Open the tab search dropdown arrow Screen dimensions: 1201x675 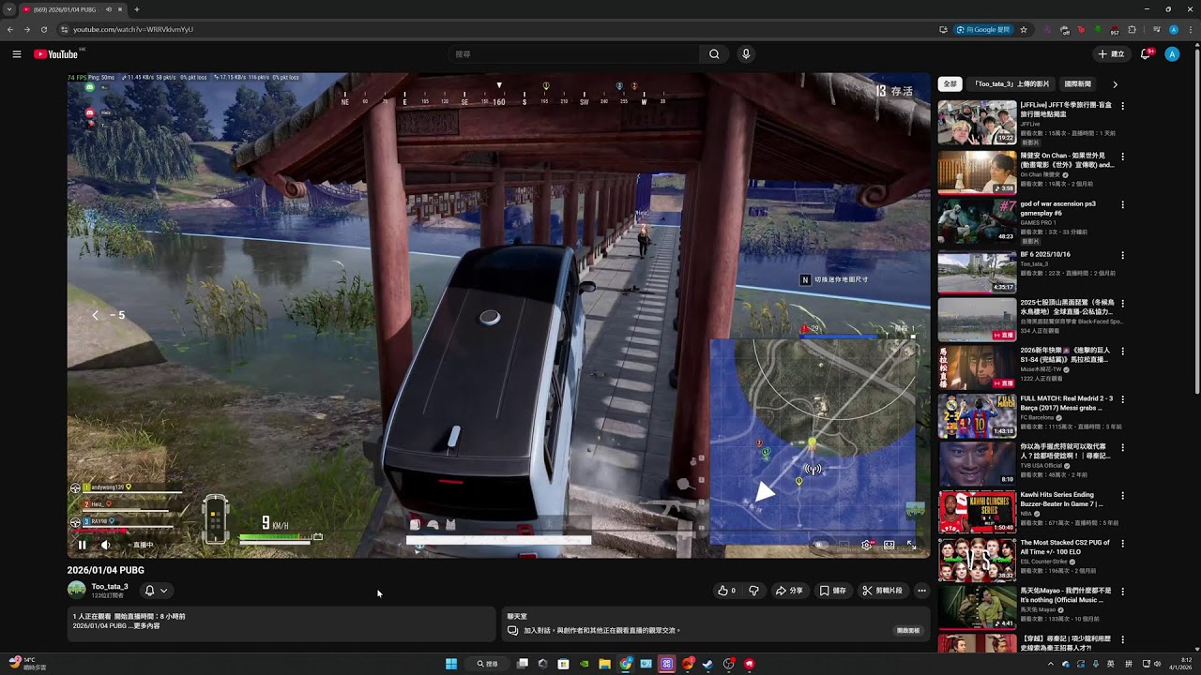(8, 9)
